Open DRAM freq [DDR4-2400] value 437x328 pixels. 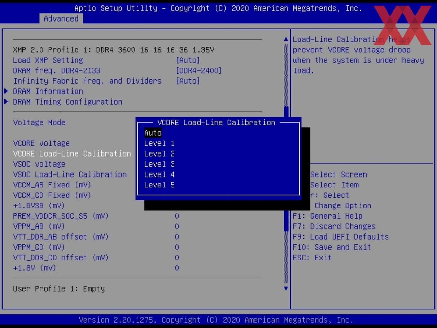pyautogui.click(x=199, y=70)
